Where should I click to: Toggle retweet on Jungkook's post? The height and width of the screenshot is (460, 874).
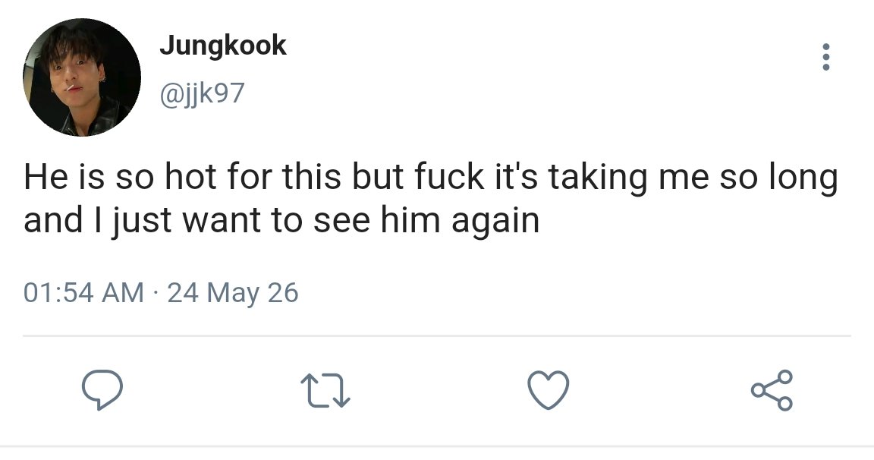(x=325, y=390)
